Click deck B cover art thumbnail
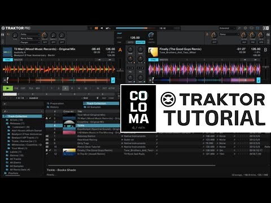This screenshot has height=203, width=271. coord(153,52)
